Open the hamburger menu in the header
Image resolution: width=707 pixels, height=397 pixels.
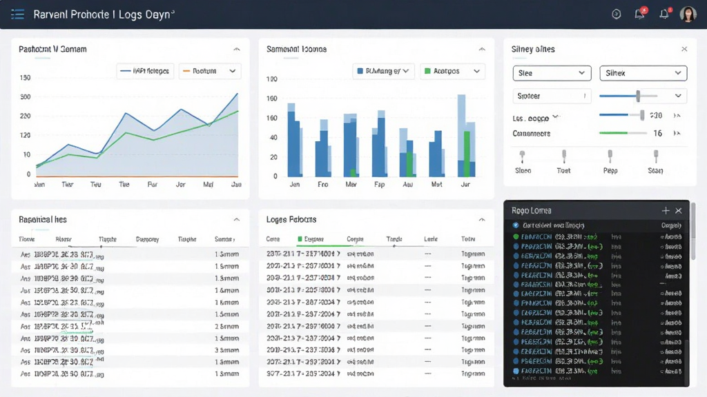point(17,14)
